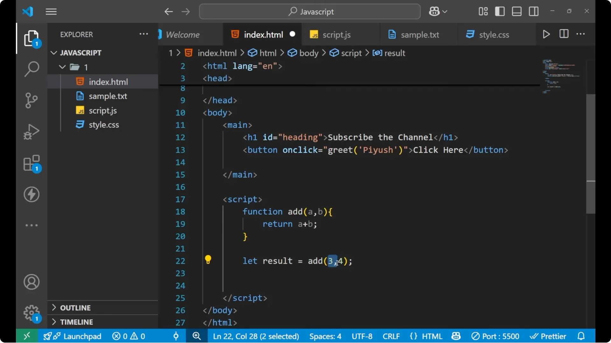Select the Source Control icon
Image resolution: width=611 pixels, height=343 pixels.
[x=32, y=100]
